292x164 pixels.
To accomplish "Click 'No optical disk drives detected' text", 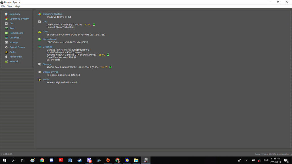I will [x=63, y=75].
